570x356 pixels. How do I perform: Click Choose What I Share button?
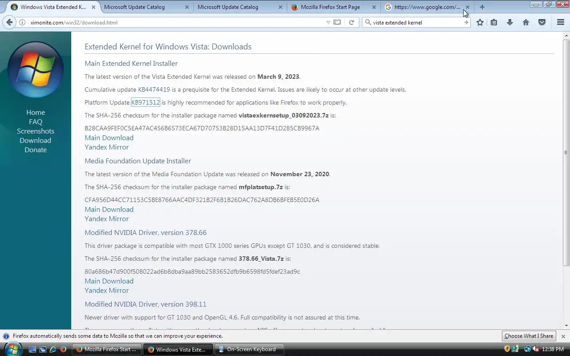click(529, 336)
